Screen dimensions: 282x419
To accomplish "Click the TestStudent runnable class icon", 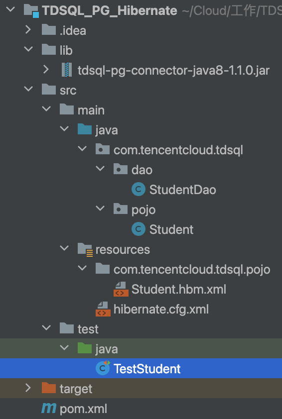I will pos(103,368).
